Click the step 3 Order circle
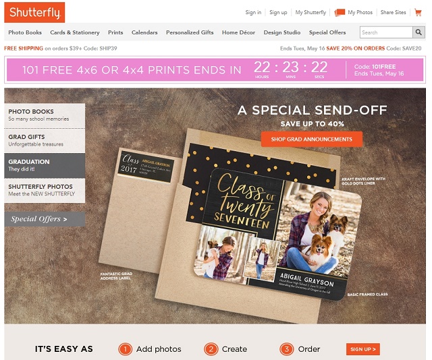This screenshot has width=432, height=360. 286,349
